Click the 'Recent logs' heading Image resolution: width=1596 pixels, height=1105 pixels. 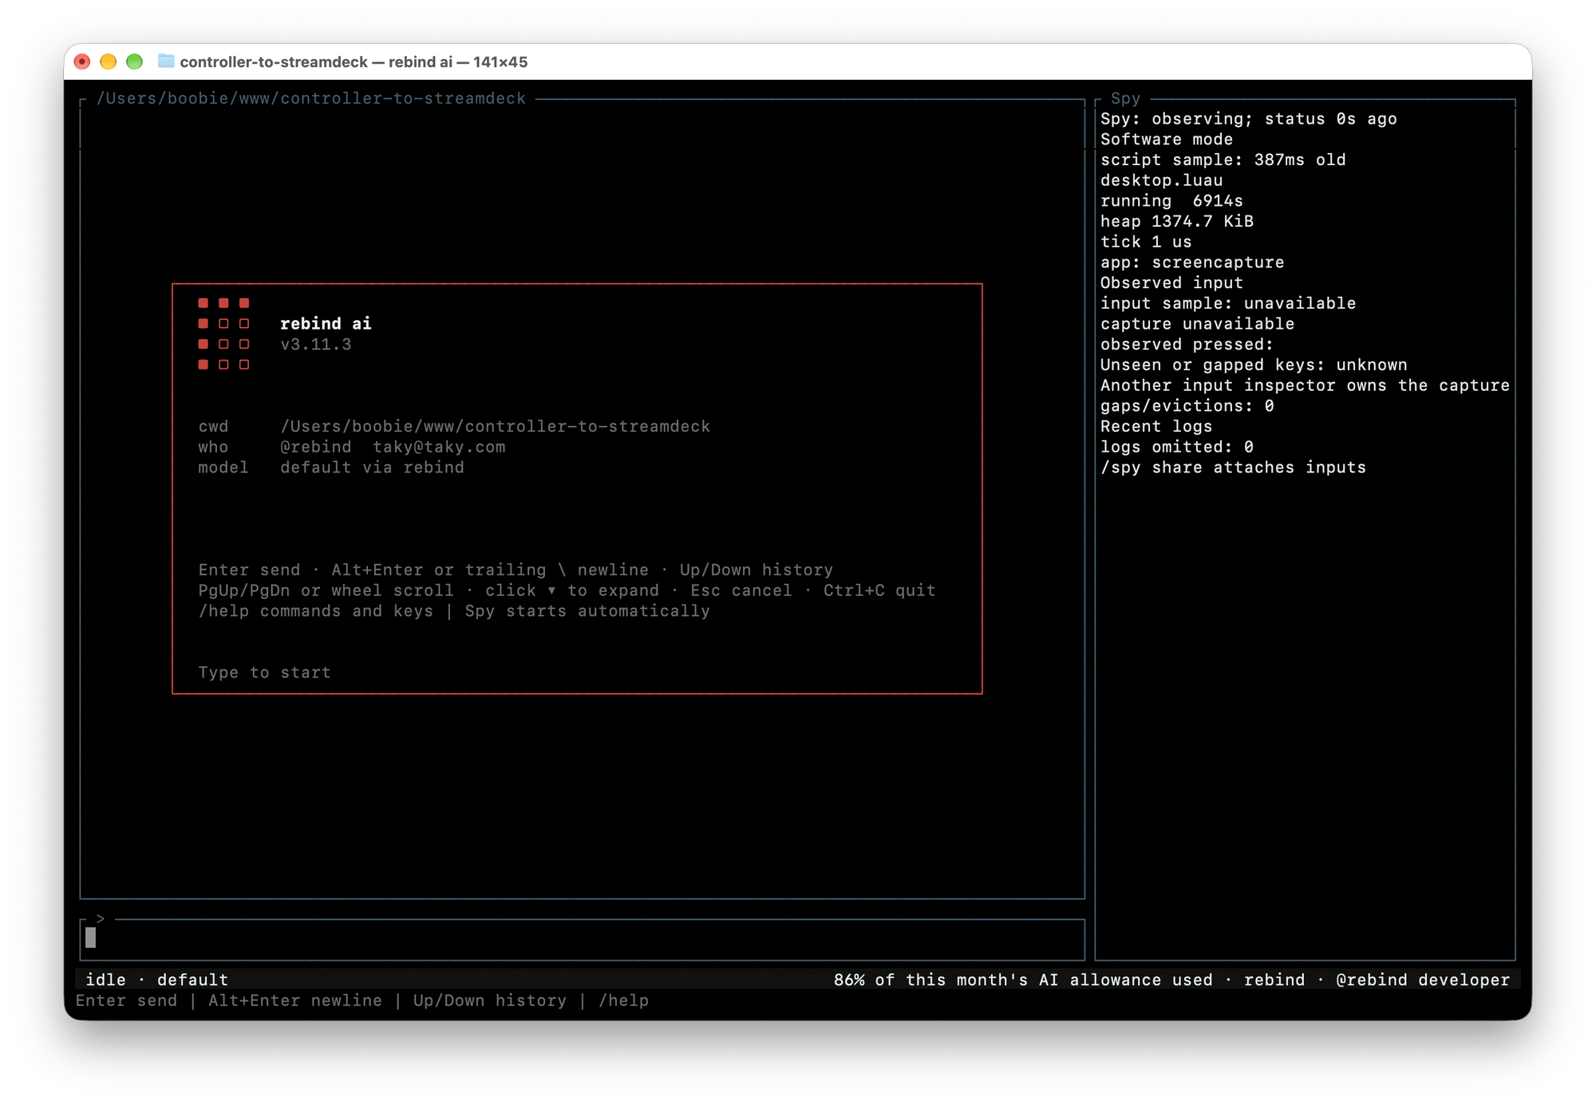point(1156,427)
